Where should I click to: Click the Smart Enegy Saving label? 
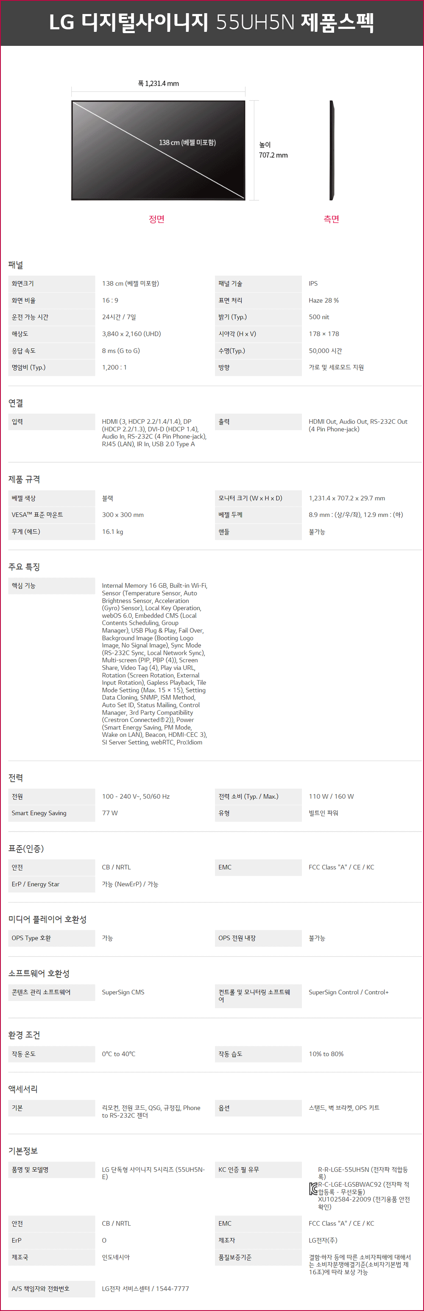(x=39, y=813)
